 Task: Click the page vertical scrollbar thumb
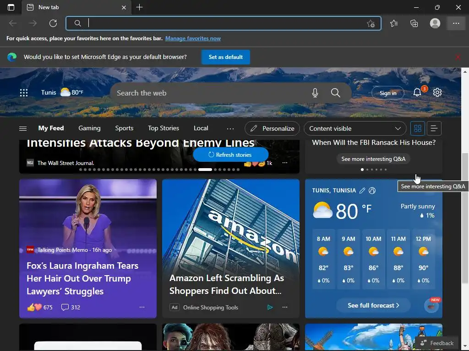[465, 218]
